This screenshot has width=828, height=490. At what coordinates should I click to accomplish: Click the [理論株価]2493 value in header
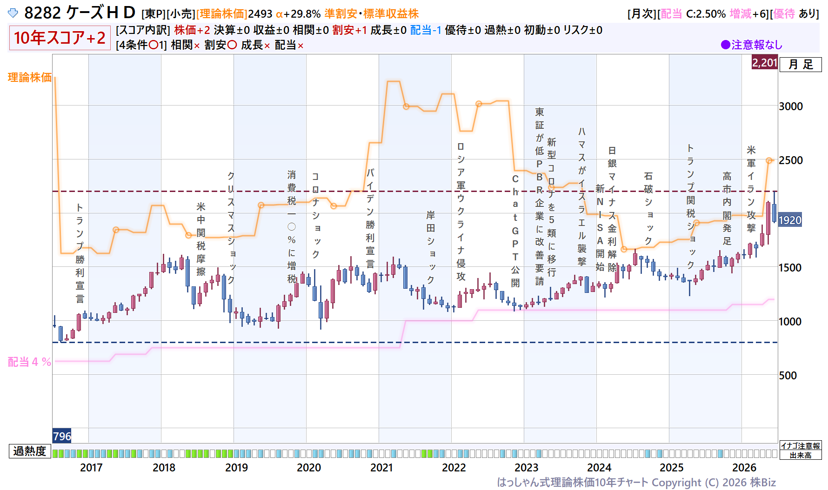[234, 14]
